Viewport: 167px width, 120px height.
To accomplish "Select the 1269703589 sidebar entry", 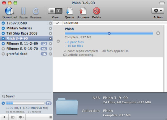I will 26,23.
